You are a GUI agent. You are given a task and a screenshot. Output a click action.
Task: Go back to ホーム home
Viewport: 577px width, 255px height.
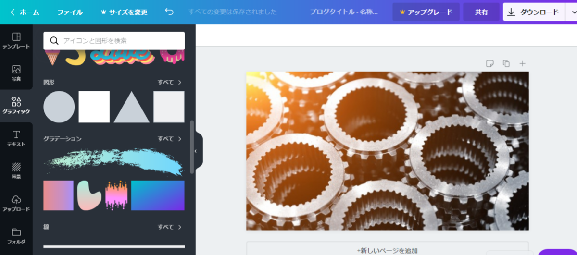pos(25,12)
